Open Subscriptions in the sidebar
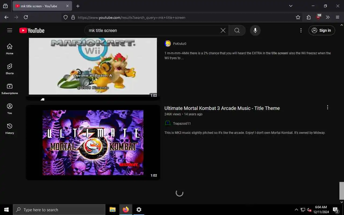 coord(10,89)
